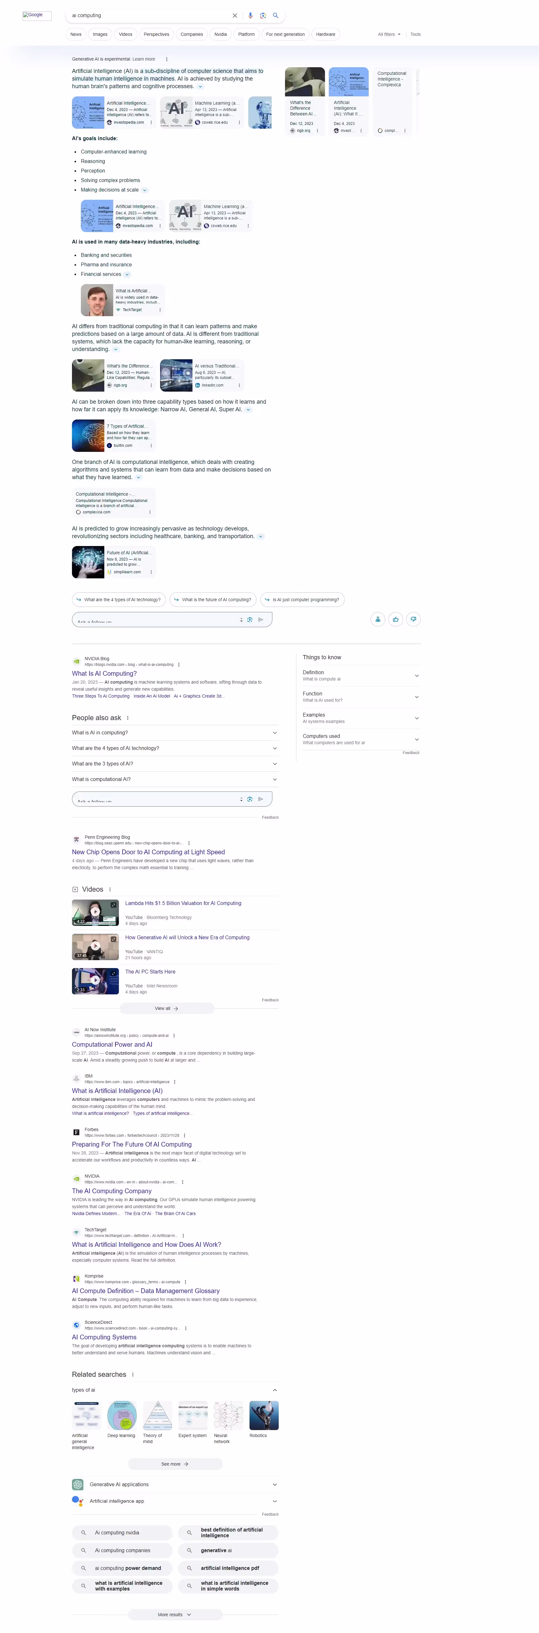Open Google Lens image search icon
Screen dimensions: 539x1633
click(x=263, y=15)
